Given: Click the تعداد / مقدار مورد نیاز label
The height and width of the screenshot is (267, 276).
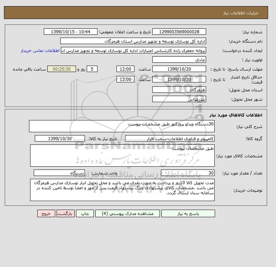Looking at the screenshot, I should 242,173.
